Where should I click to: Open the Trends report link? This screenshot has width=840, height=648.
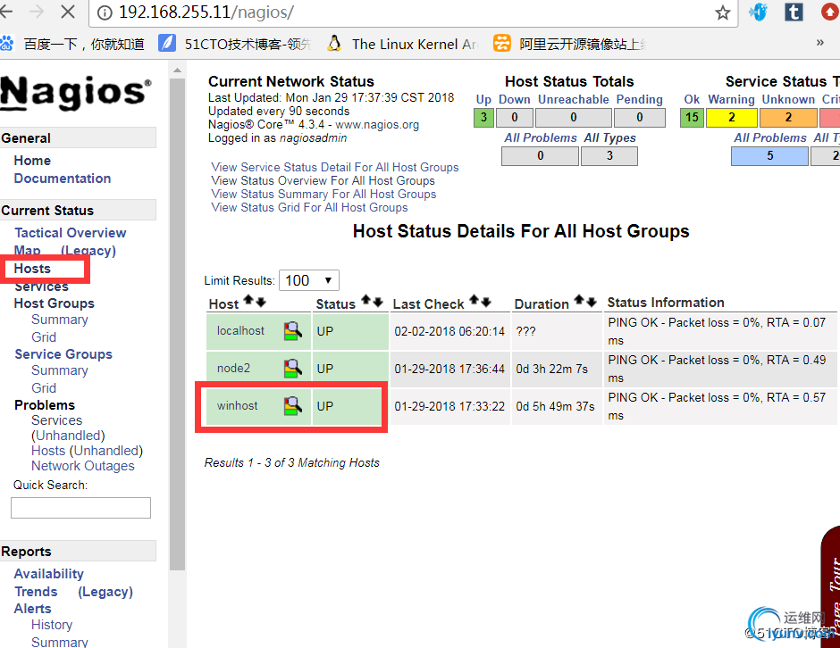[x=36, y=591]
